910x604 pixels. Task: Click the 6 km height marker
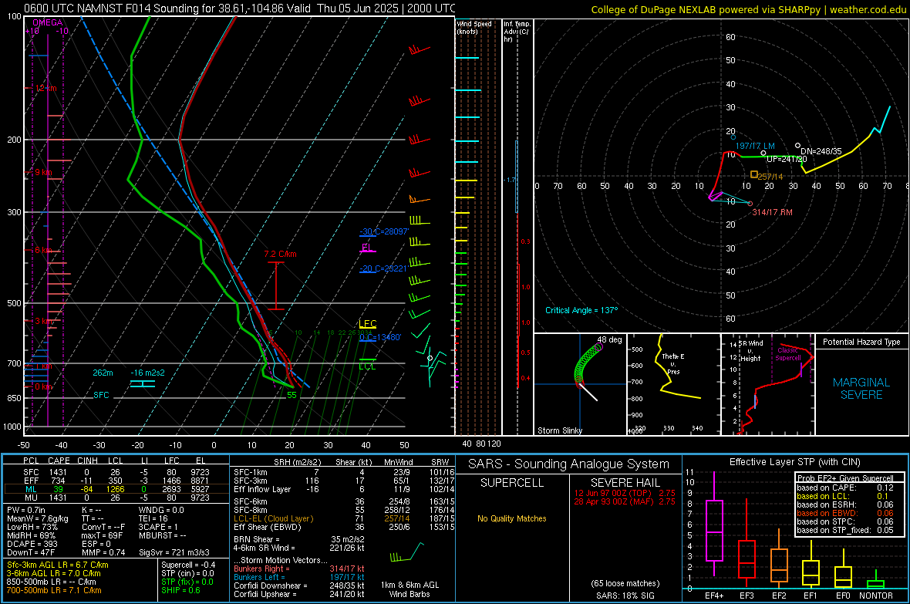[43, 250]
